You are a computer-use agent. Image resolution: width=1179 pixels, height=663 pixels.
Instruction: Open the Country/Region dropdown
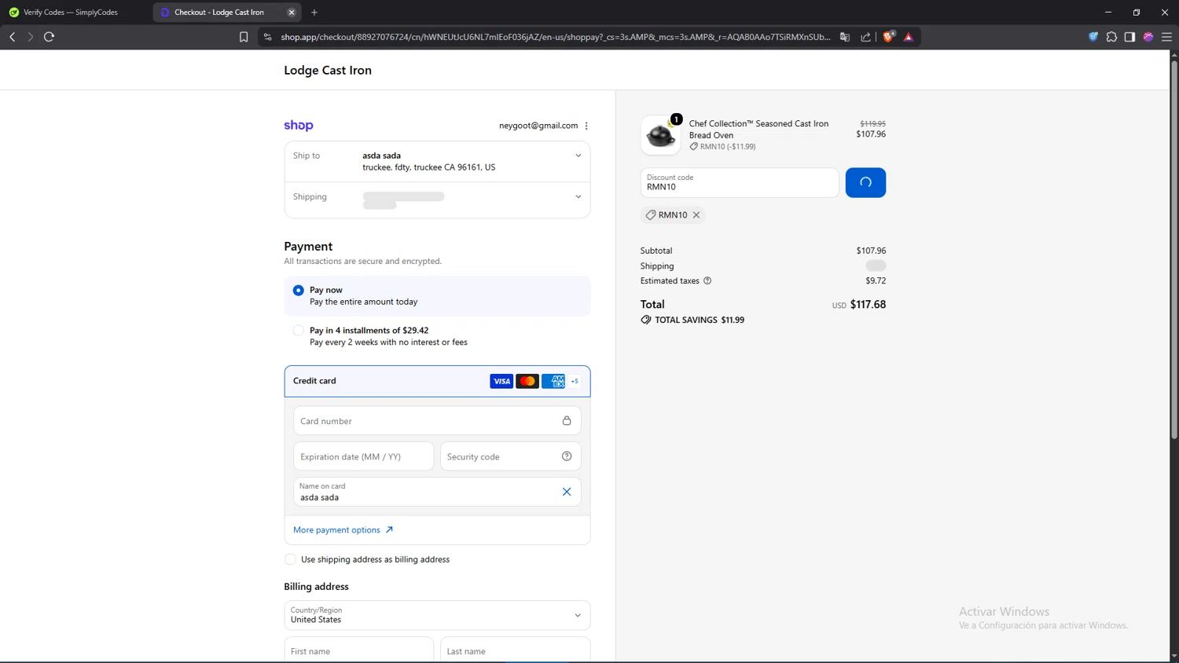pyautogui.click(x=437, y=615)
